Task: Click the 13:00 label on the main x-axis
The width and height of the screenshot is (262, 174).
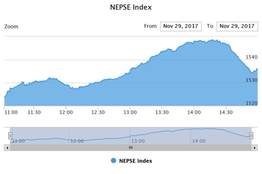Action: coord(130,112)
